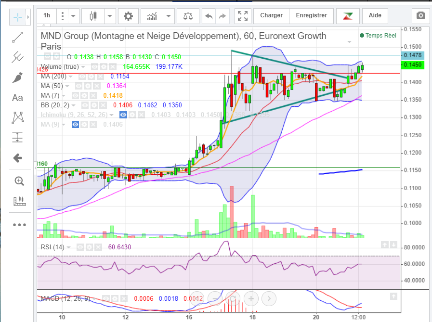The height and width of the screenshot is (322, 432).
Task: Redo the last chart action
Action: [223, 16]
